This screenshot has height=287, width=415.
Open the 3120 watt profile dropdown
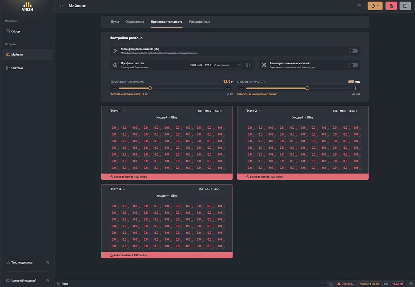tap(215, 65)
